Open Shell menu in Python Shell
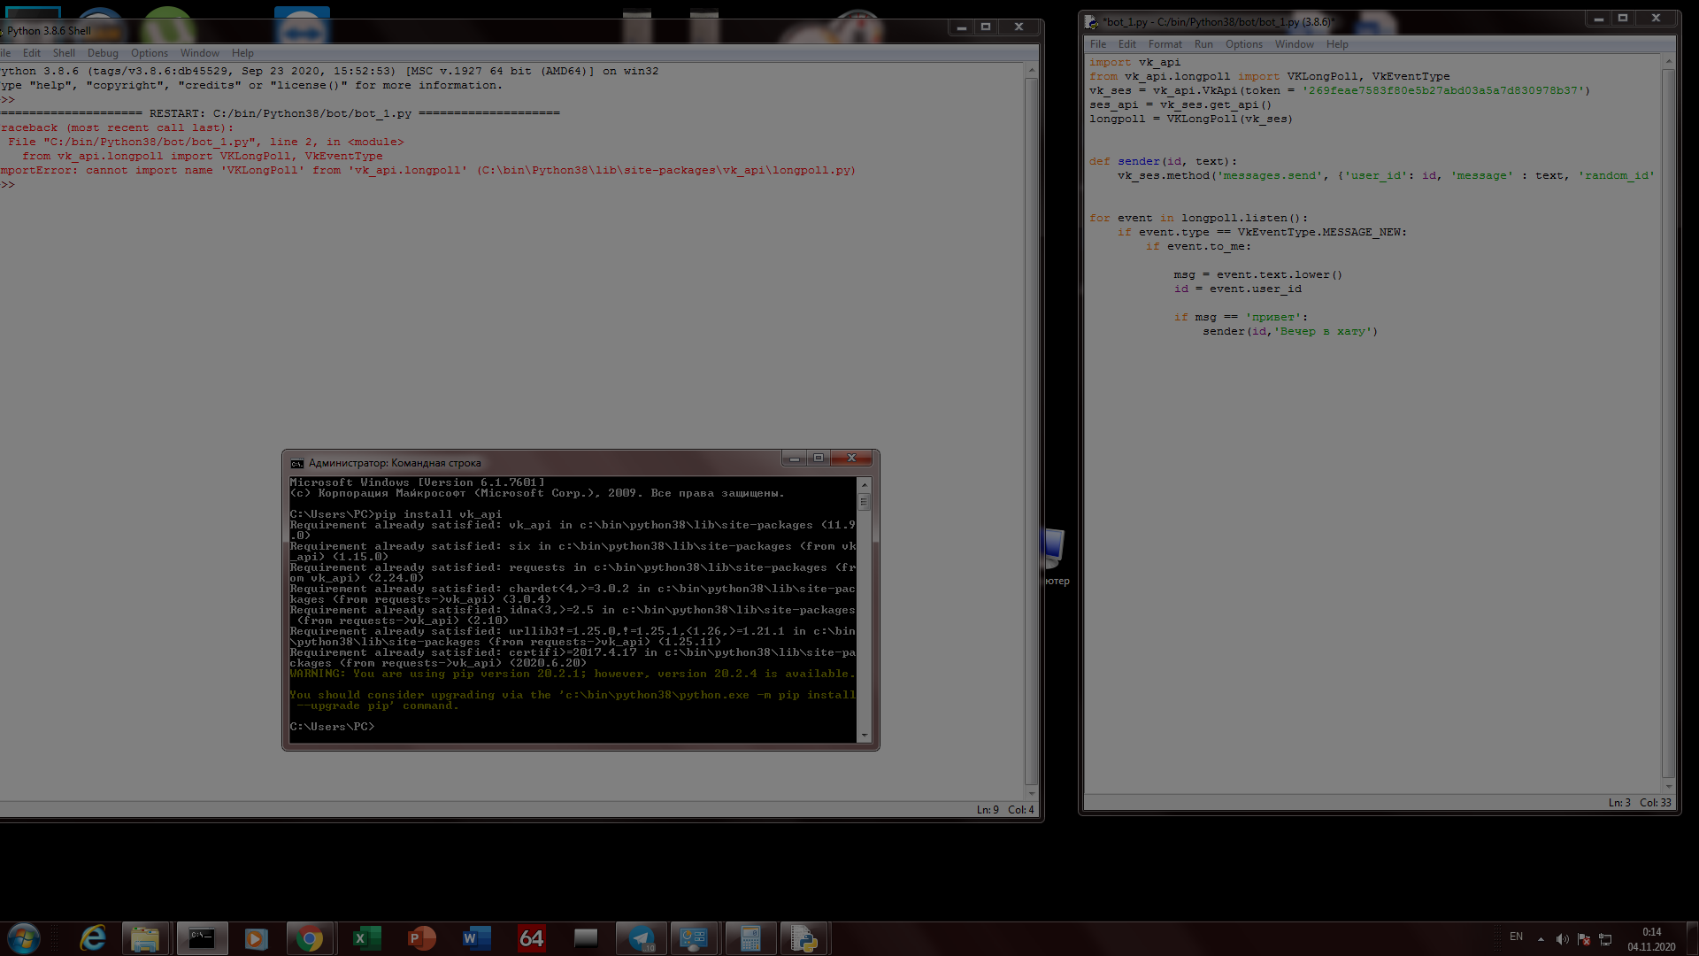 tap(64, 53)
